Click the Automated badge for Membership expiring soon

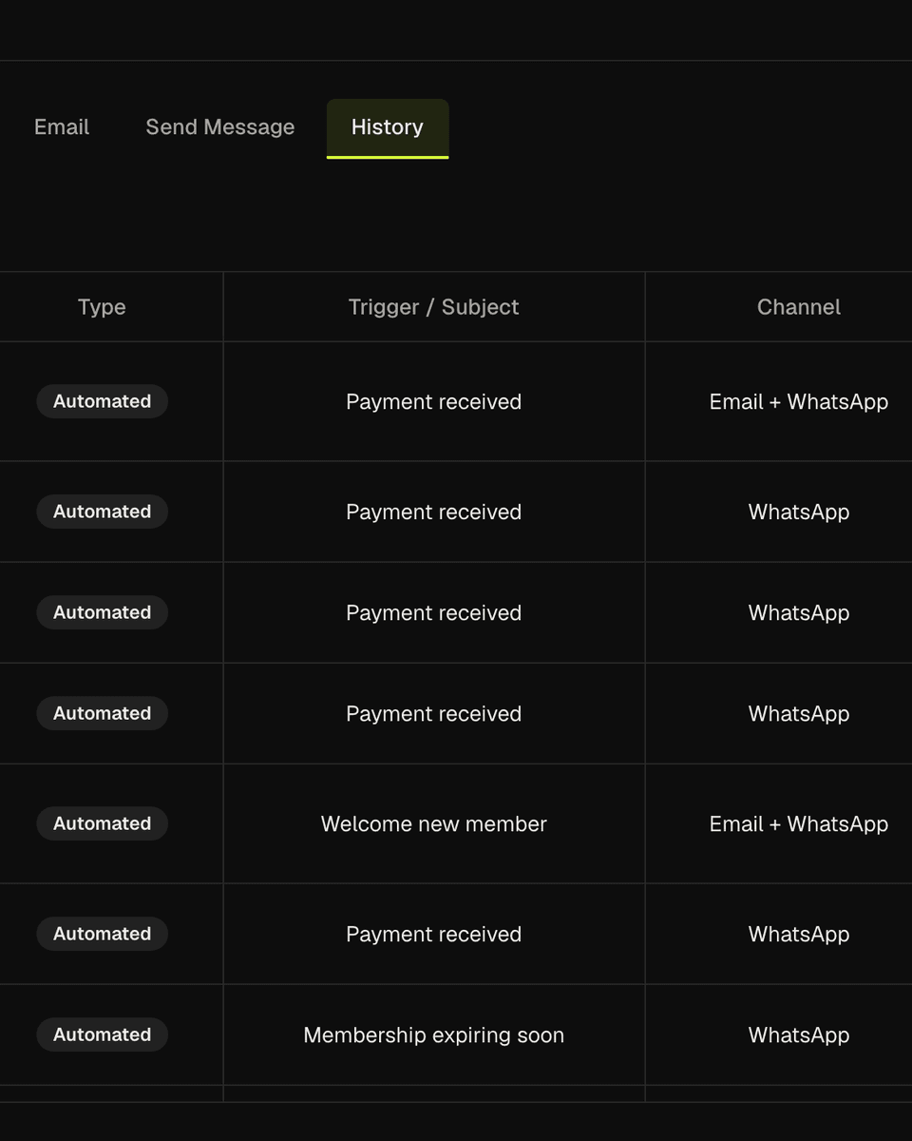(x=103, y=1035)
